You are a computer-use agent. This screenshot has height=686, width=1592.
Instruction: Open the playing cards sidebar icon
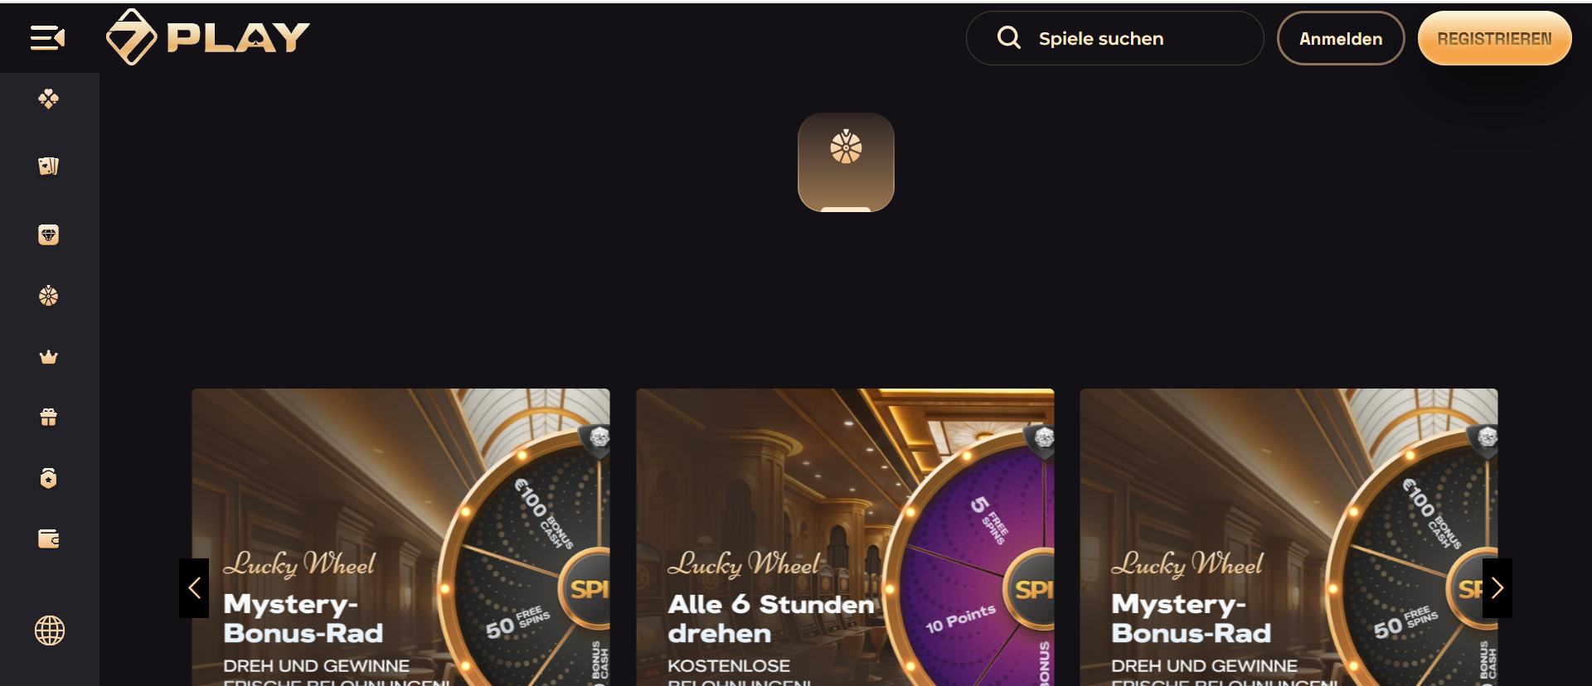pyautogui.click(x=49, y=166)
